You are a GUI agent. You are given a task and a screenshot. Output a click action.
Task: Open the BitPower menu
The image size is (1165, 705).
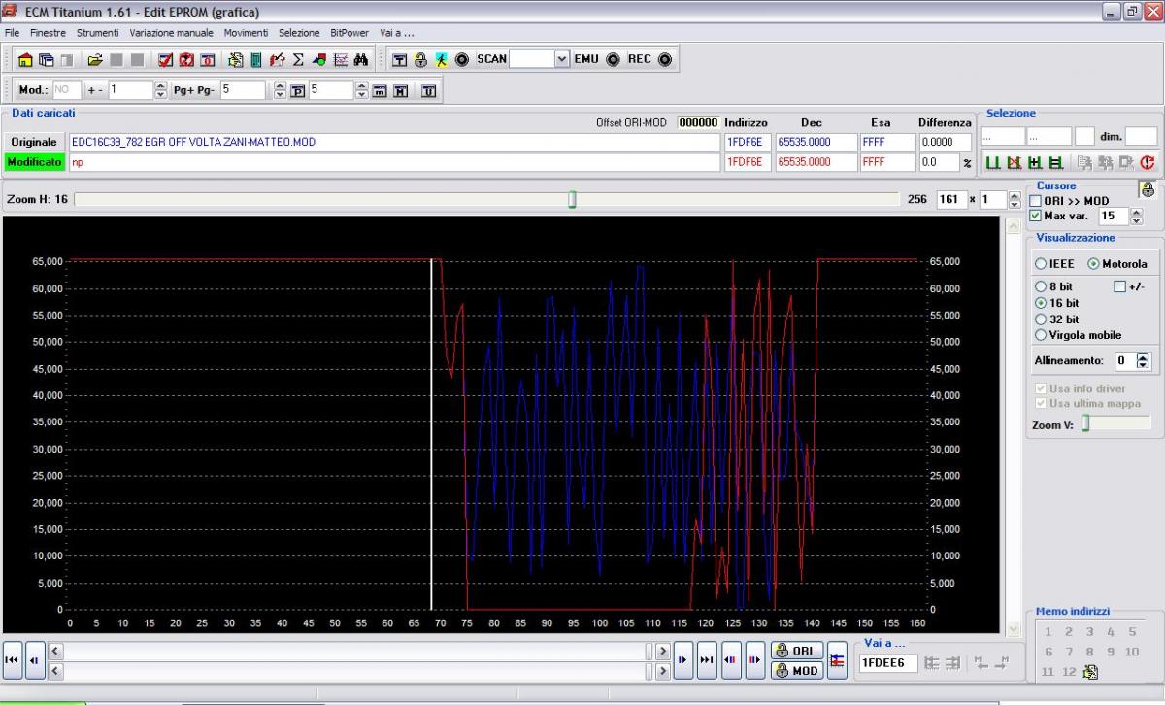[x=349, y=33]
